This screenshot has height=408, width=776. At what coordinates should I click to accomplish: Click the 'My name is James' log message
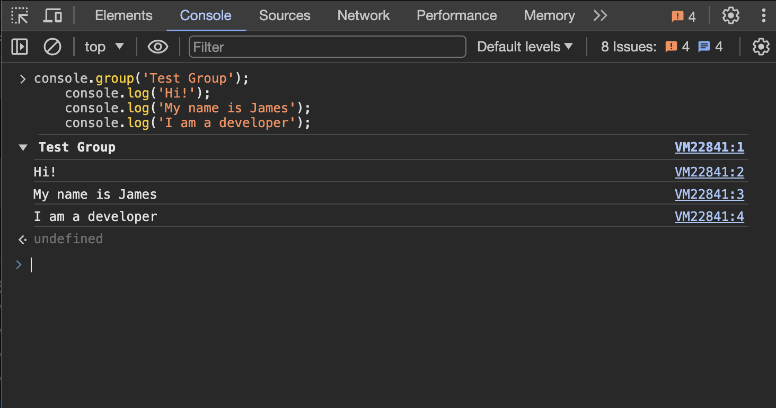(x=95, y=194)
